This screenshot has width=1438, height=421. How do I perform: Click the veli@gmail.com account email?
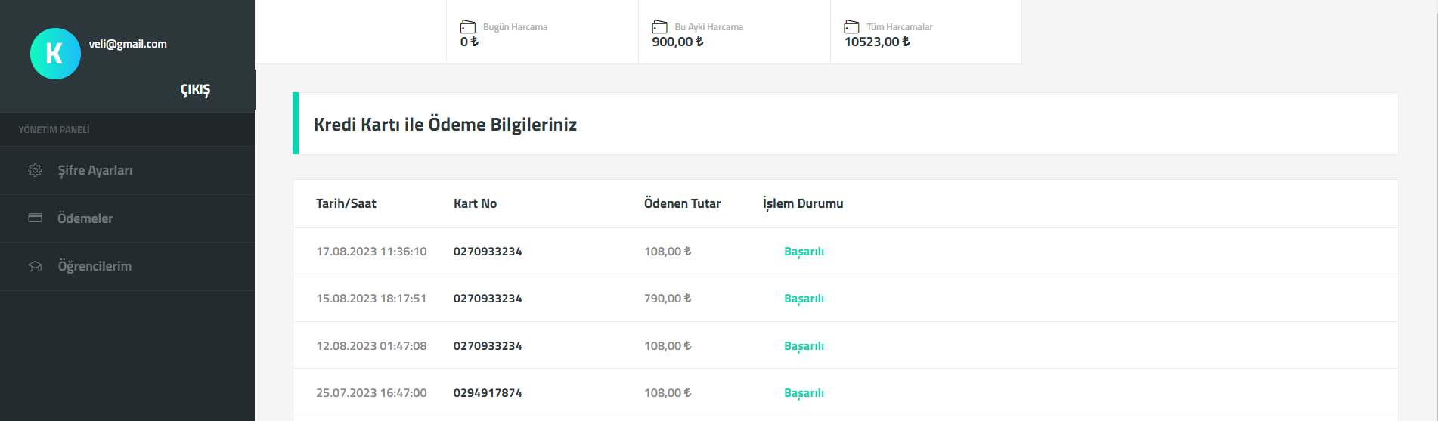[x=128, y=44]
